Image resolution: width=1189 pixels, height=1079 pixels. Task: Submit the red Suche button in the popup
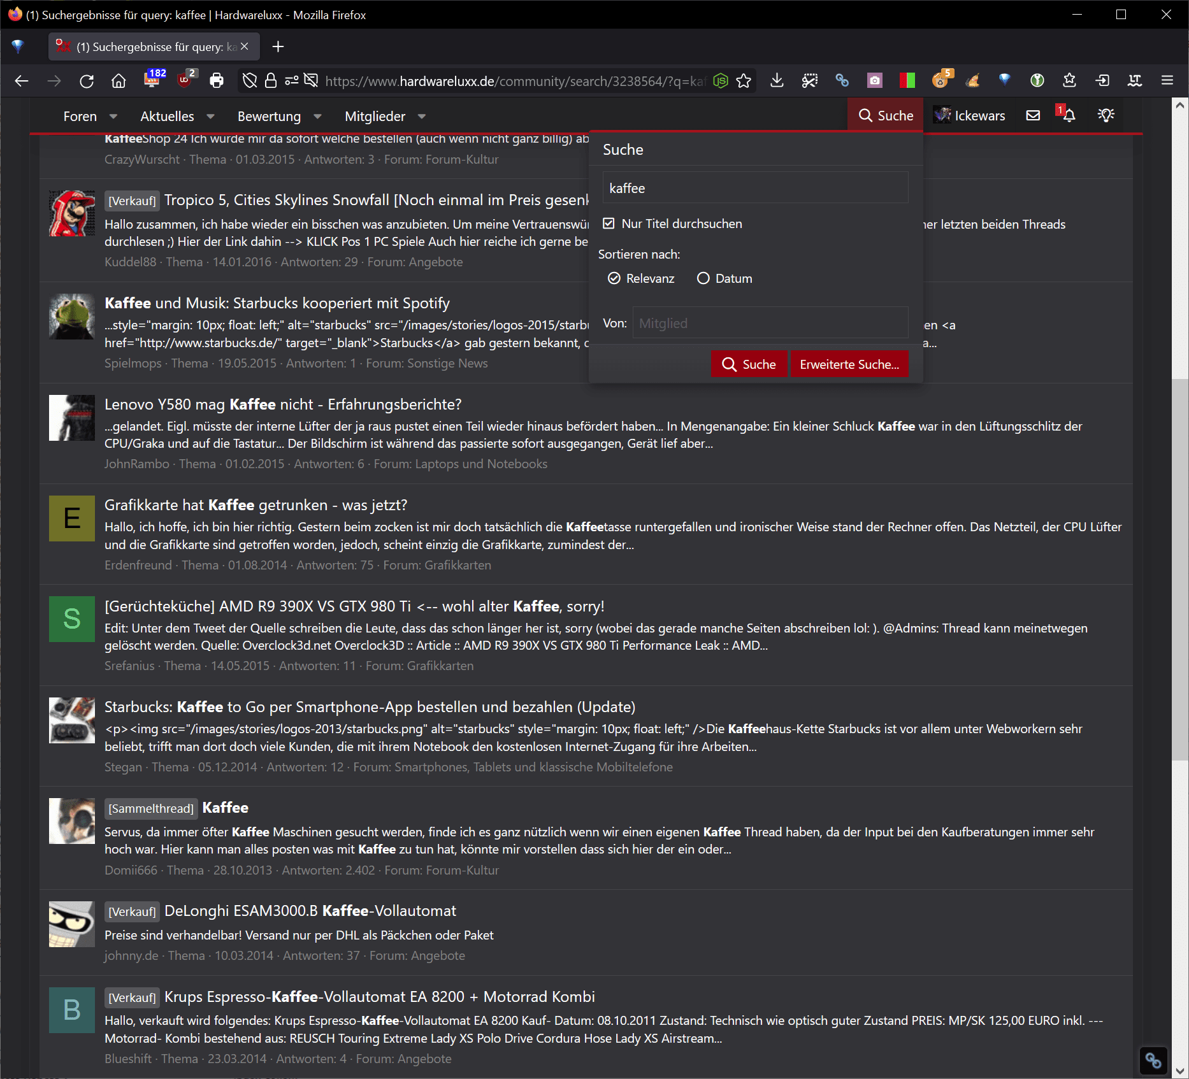(x=749, y=364)
